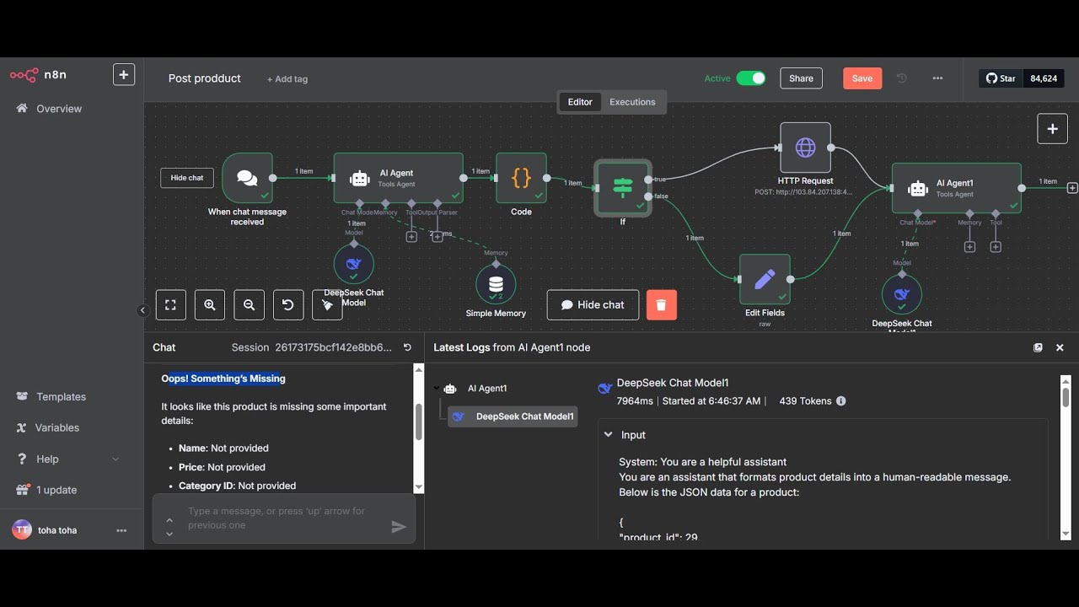Select the DeepSeek Chat Model node

tap(354, 265)
